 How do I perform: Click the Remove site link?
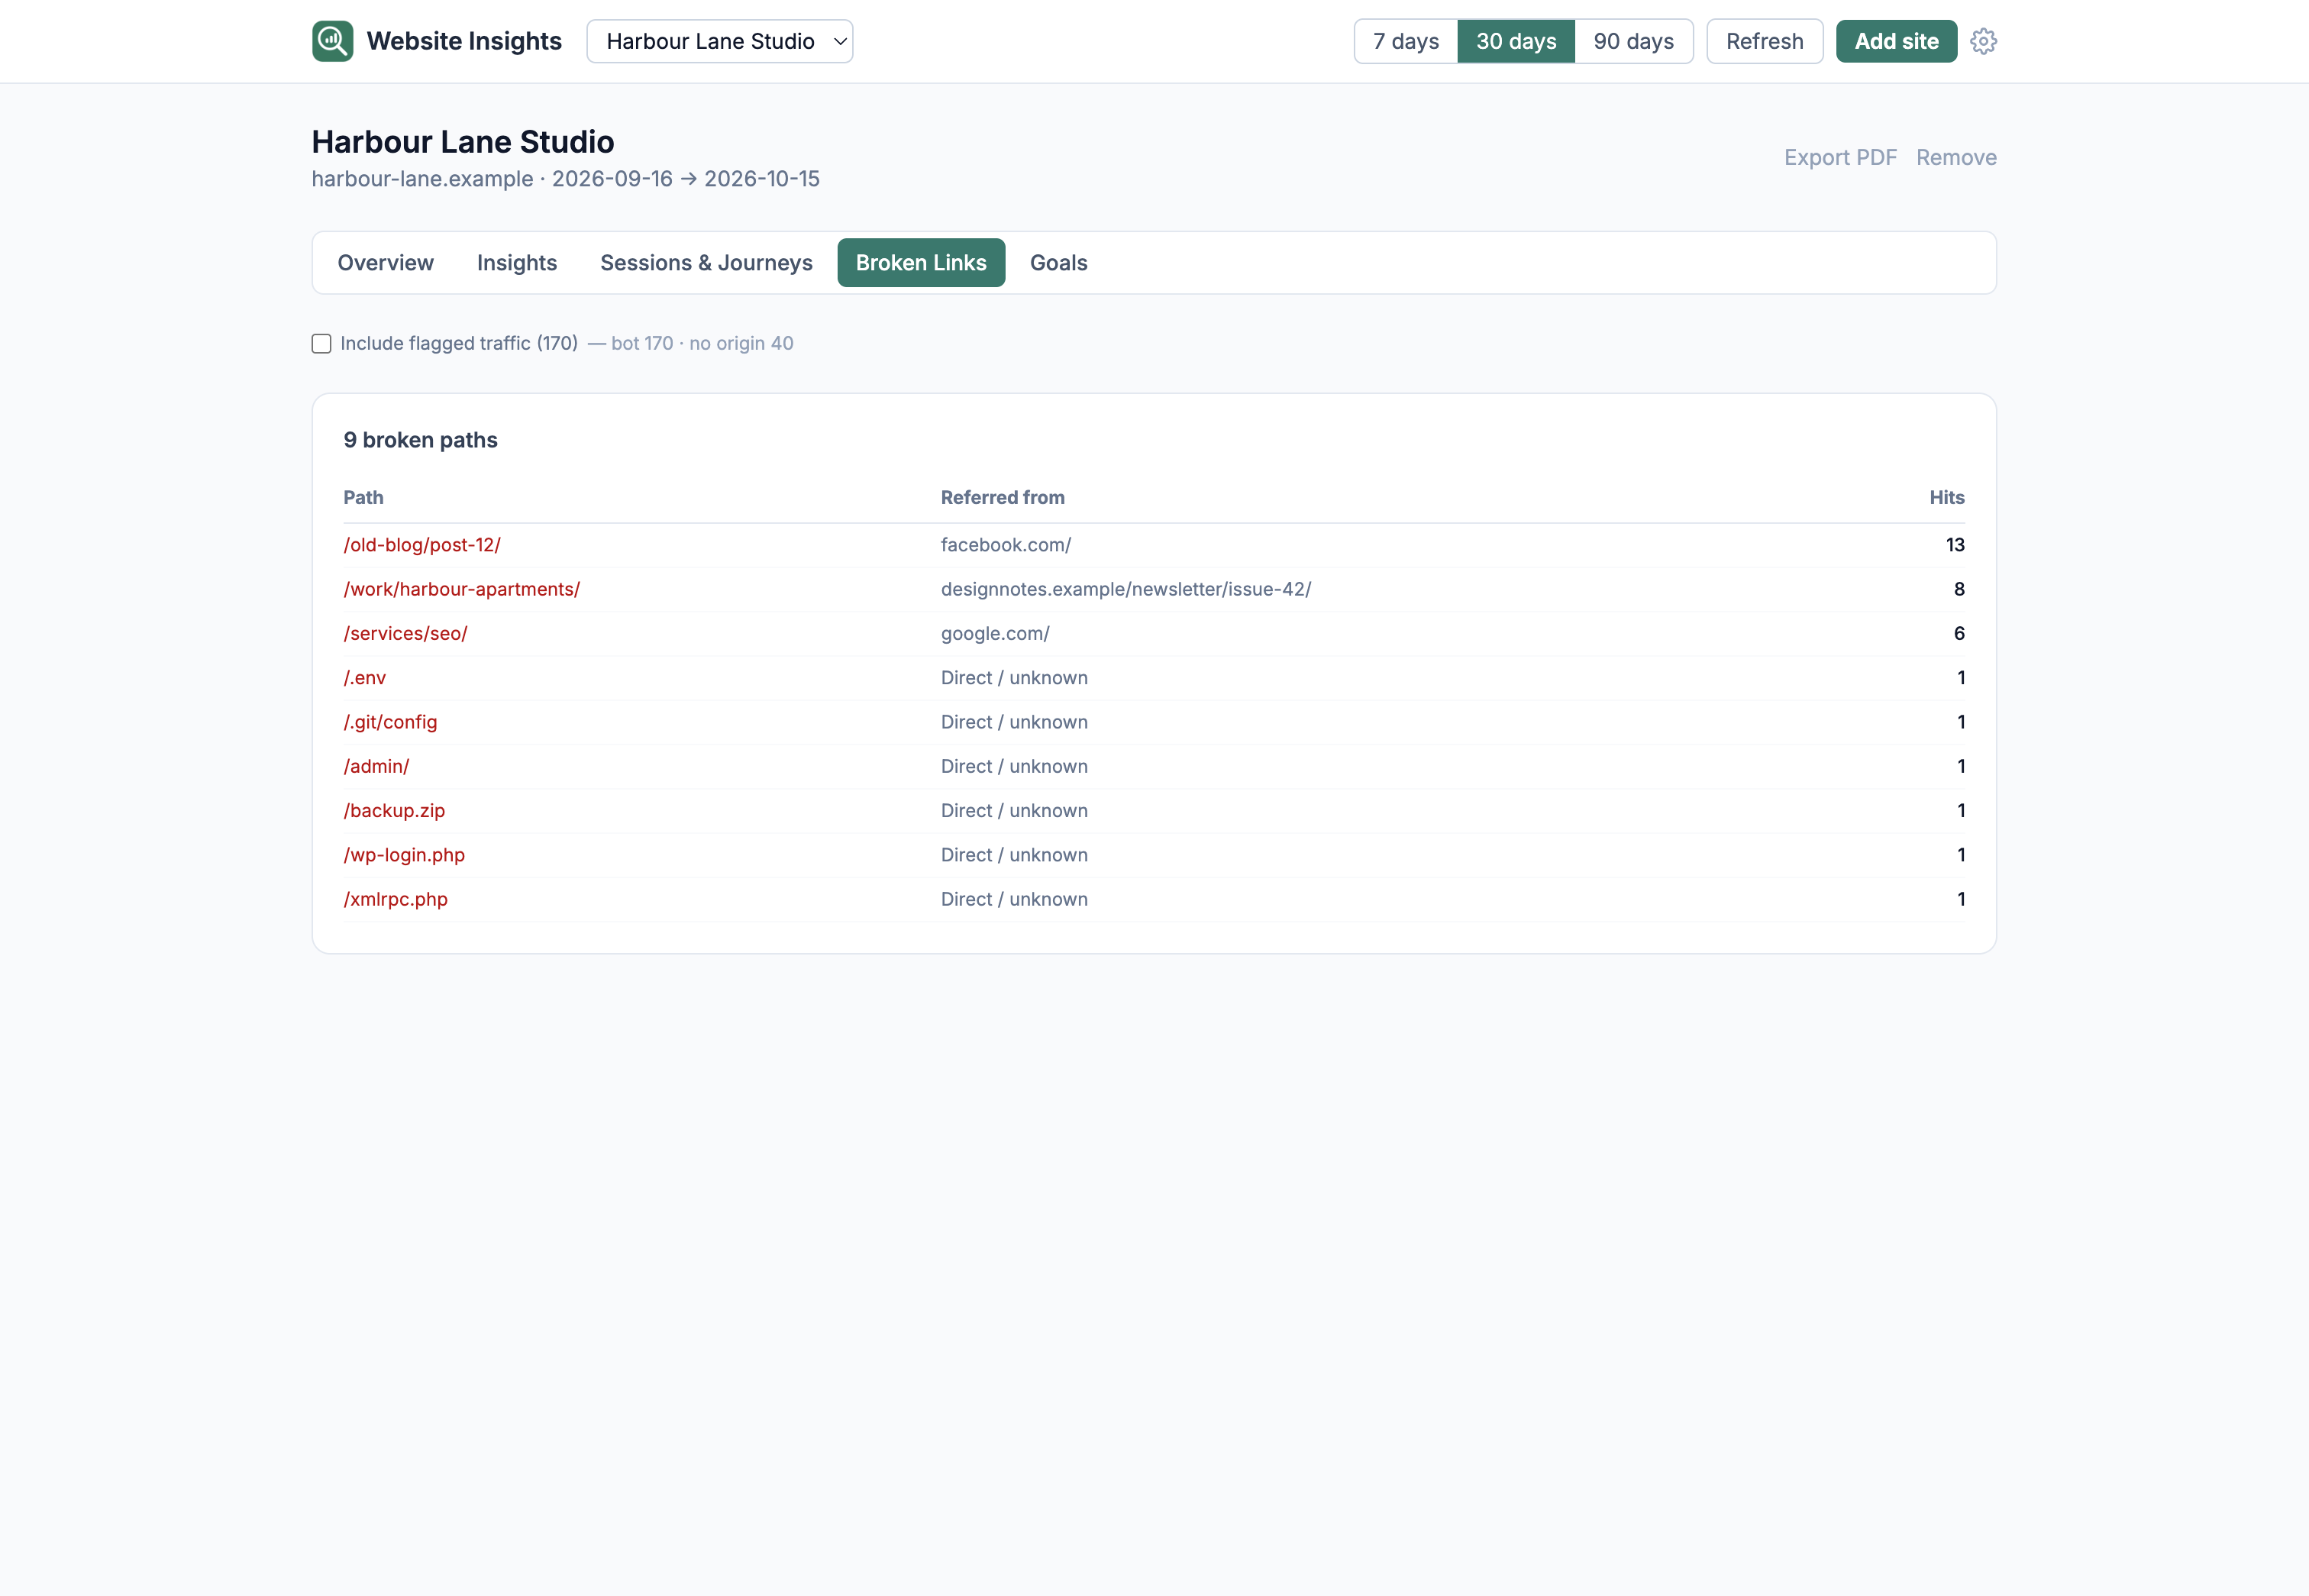point(1956,157)
